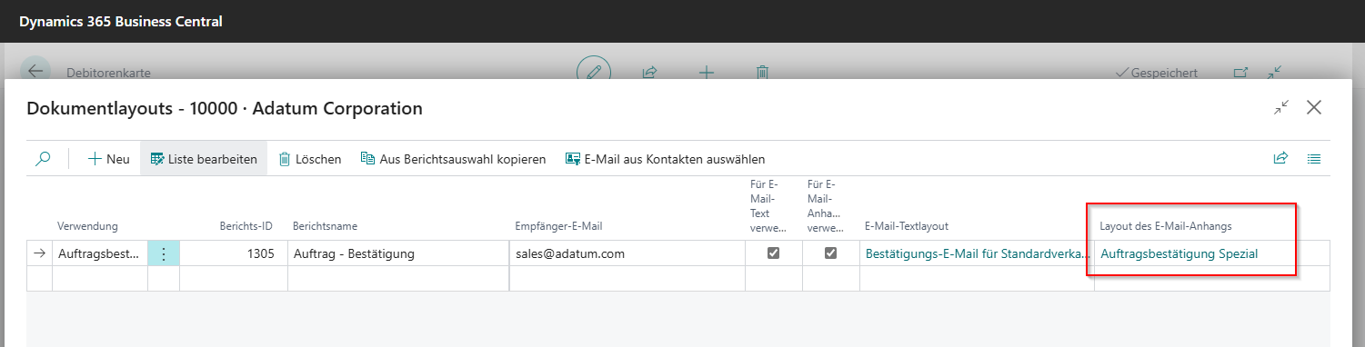
Task: Click the Debitorenkarte breadcrumb label
Action: coord(109,72)
